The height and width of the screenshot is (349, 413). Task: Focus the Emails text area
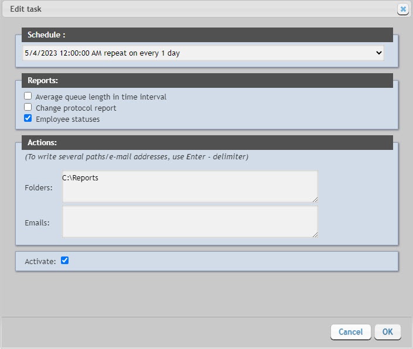(x=190, y=221)
